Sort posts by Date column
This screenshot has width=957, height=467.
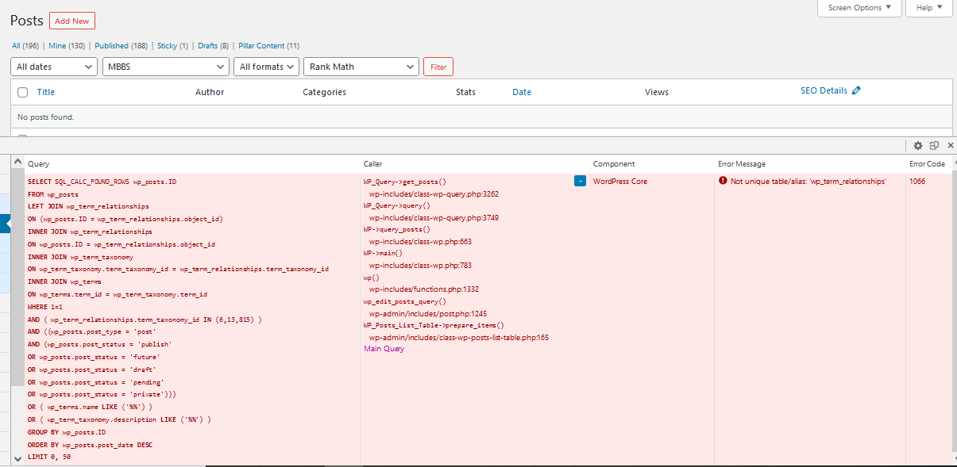(x=522, y=92)
